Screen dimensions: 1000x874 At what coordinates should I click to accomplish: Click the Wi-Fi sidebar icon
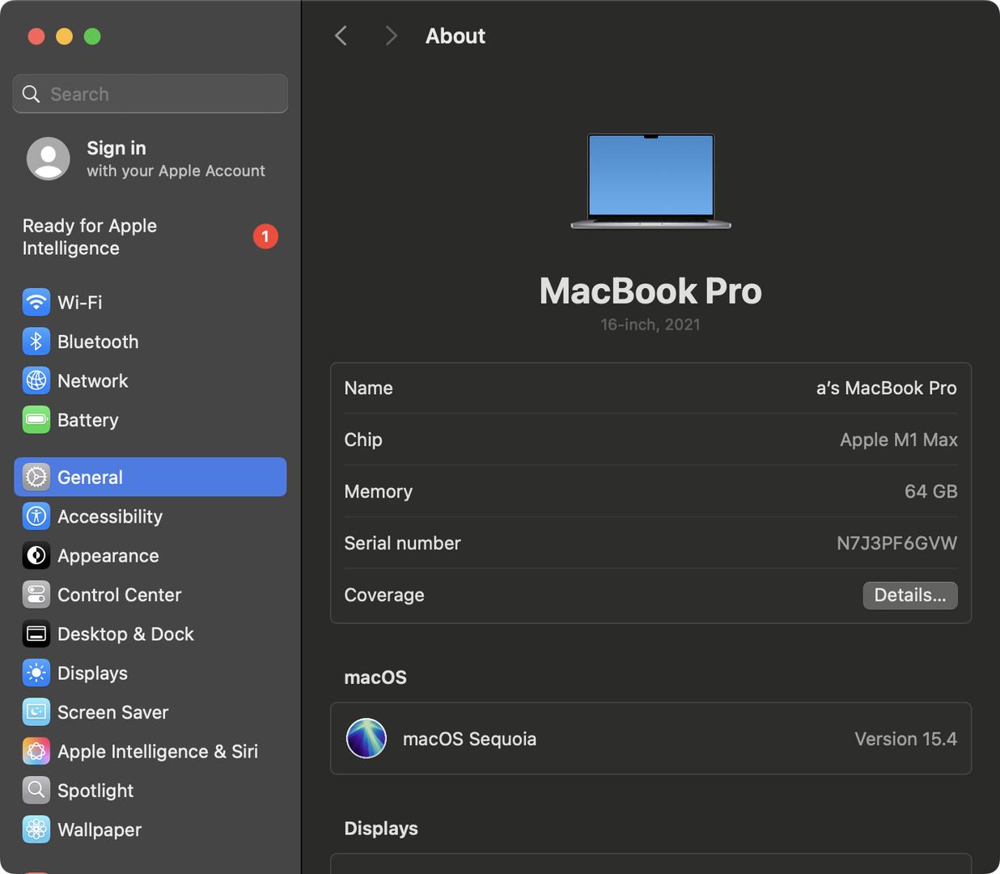coord(36,303)
